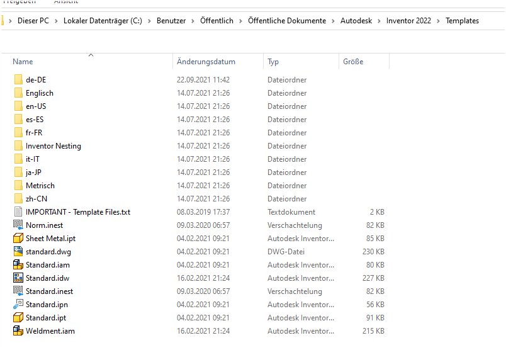
Task: Navigate to Inventor 2022 breadcrumb
Action: pos(408,21)
